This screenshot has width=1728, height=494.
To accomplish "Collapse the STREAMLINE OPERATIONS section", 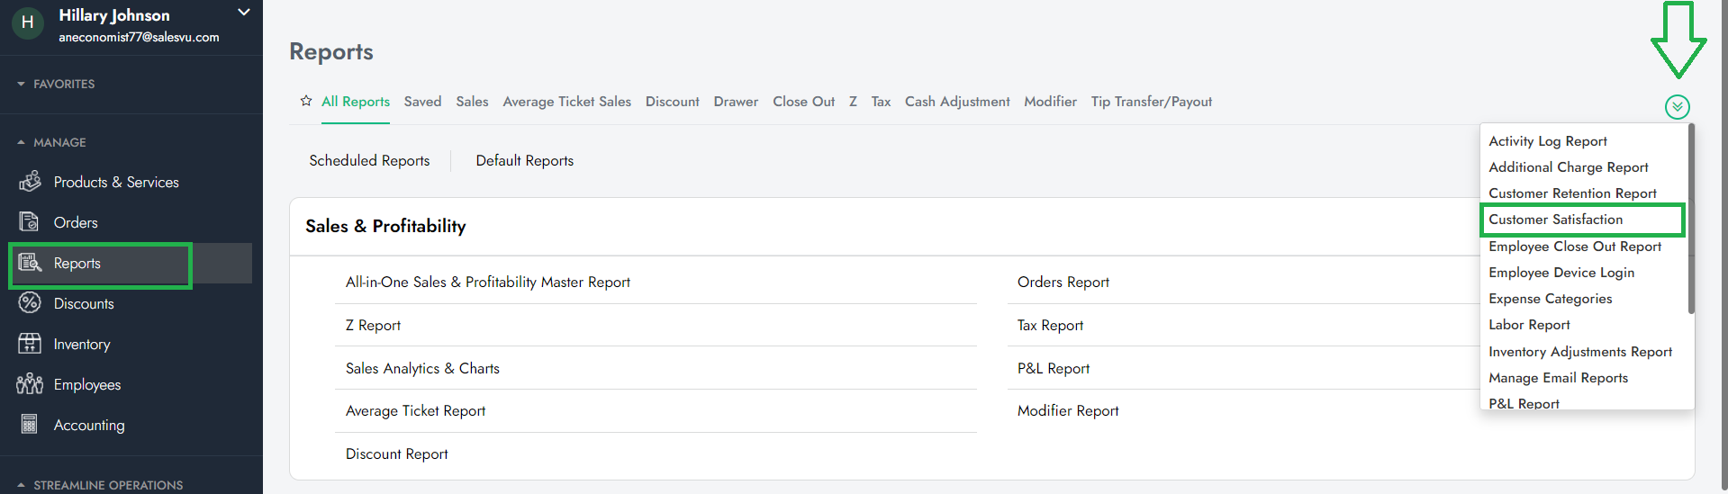I will (x=21, y=485).
